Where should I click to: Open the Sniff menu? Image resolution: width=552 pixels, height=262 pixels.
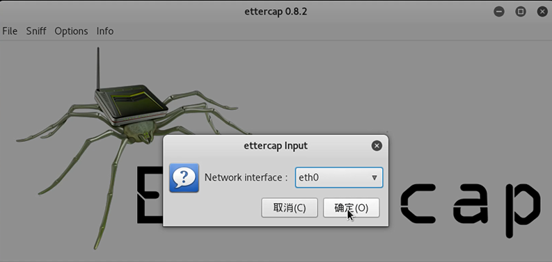[36, 31]
